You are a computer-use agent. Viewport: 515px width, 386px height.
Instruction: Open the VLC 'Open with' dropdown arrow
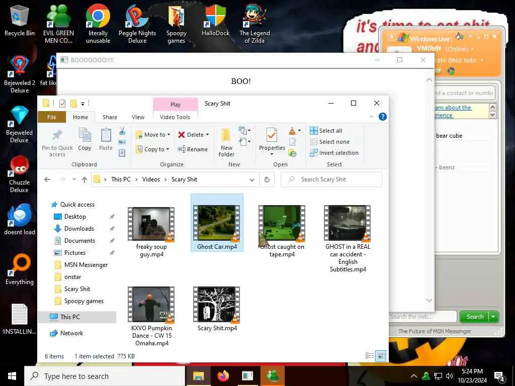(x=299, y=131)
